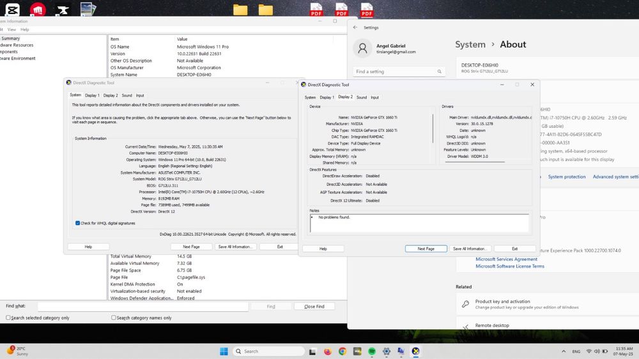
Task: Click the magnifier in Find a setting
Action: [440, 72]
